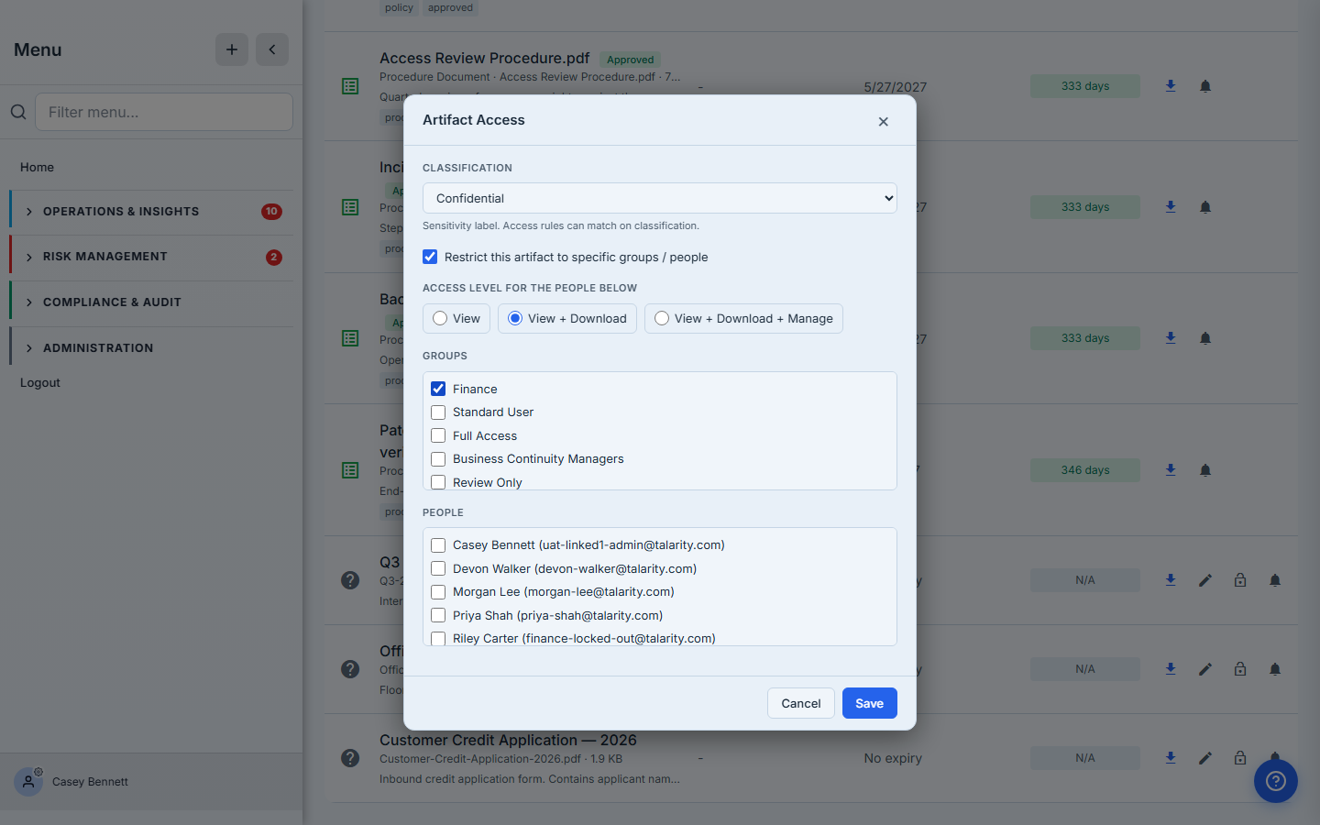
Task: Open lock icon for the Office row
Action: pos(1240,669)
